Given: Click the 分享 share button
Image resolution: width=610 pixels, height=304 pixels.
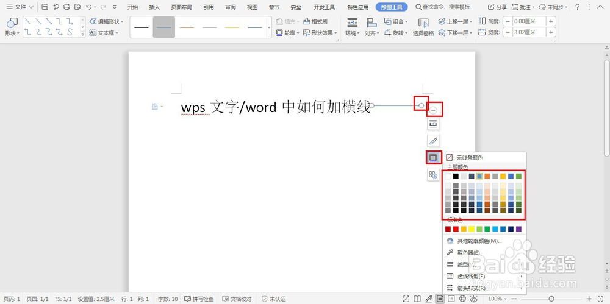Looking at the screenshot, I should pyautogui.click(x=498, y=7).
